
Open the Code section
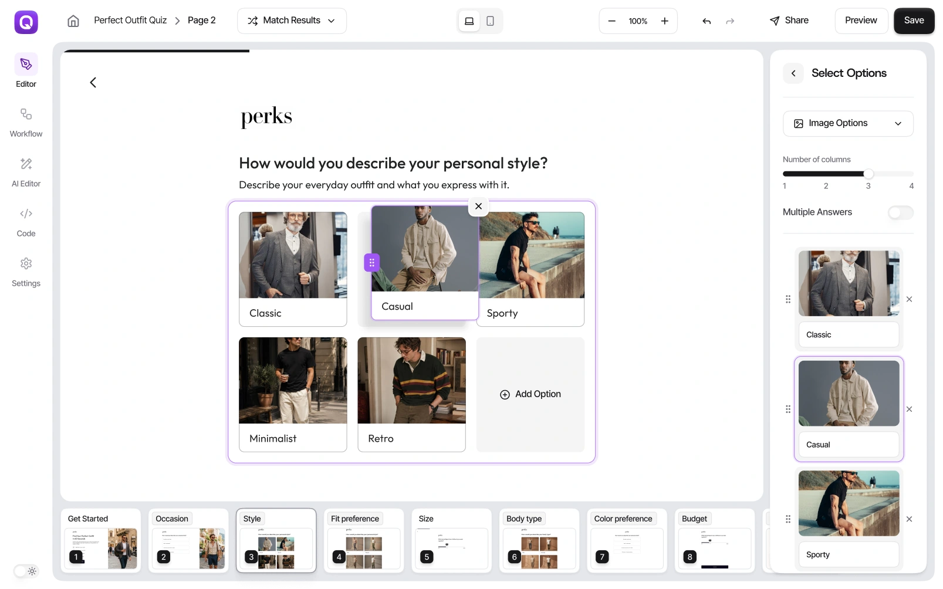(26, 222)
